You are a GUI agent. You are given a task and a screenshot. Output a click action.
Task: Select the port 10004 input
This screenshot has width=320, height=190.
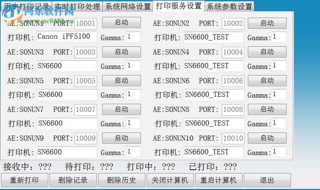[233, 52]
